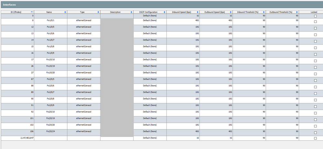Sort table by Name column header

click(51, 12)
